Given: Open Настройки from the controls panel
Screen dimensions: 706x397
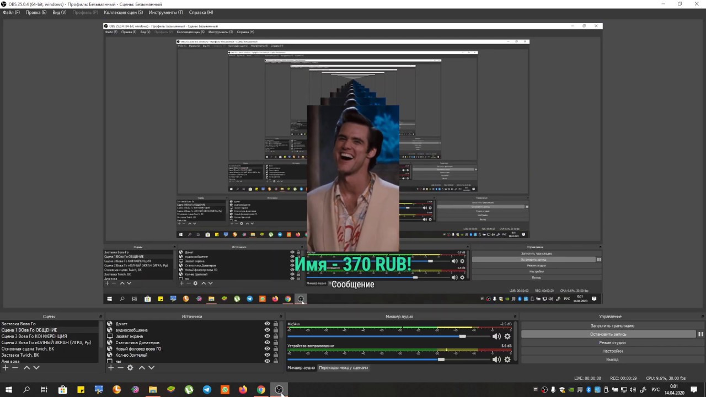Looking at the screenshot, I should tap(612, 351).
